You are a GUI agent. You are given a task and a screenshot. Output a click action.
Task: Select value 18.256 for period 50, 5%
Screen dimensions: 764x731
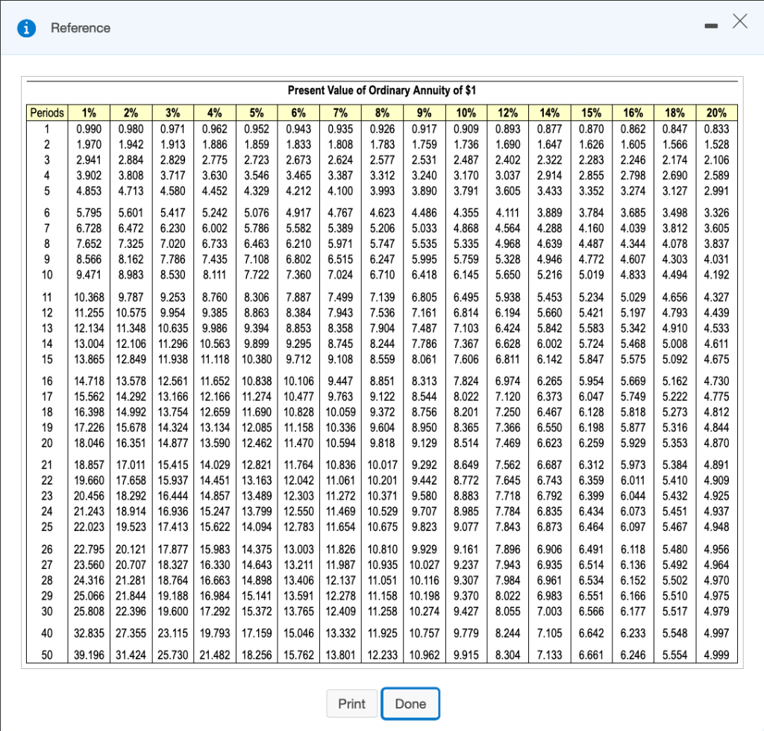click(256, 655)
